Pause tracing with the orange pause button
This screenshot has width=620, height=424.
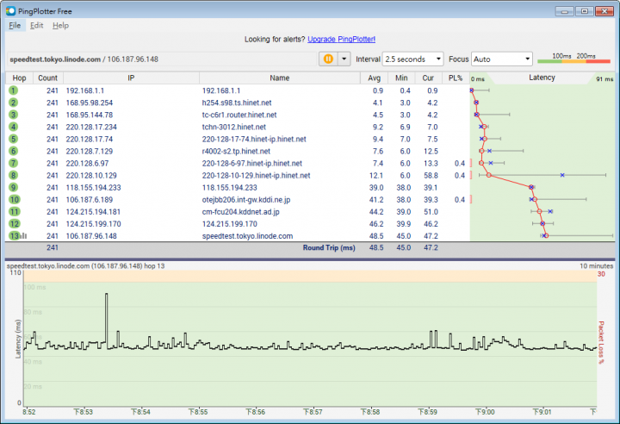coord(328,59)
